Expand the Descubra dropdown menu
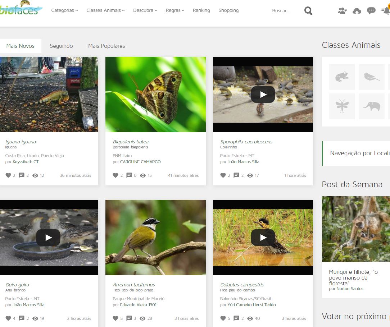Screen dimensions: 390x327 point(145,10)
